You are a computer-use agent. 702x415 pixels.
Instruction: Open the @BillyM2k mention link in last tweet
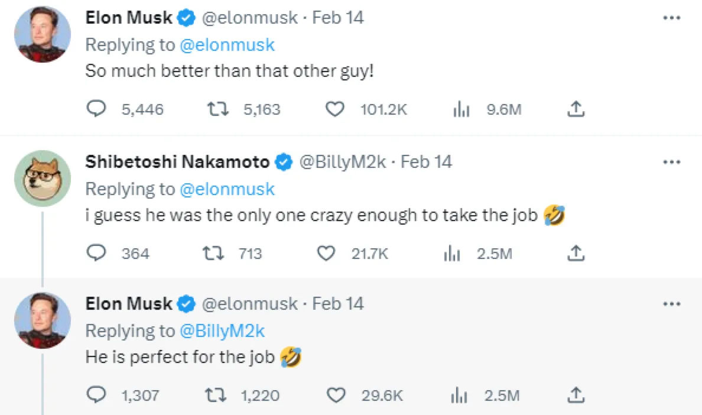(x=222, y=331)
